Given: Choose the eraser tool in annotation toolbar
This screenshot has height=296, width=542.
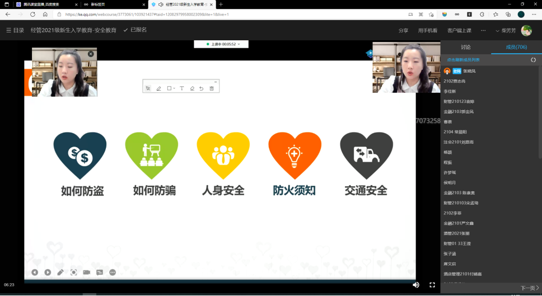Looking at the screenshot, I should pyautogui.click(x=192, y=88).
